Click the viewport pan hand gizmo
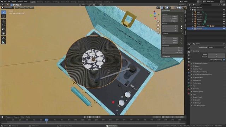226x127 pixels. point(158,25)
